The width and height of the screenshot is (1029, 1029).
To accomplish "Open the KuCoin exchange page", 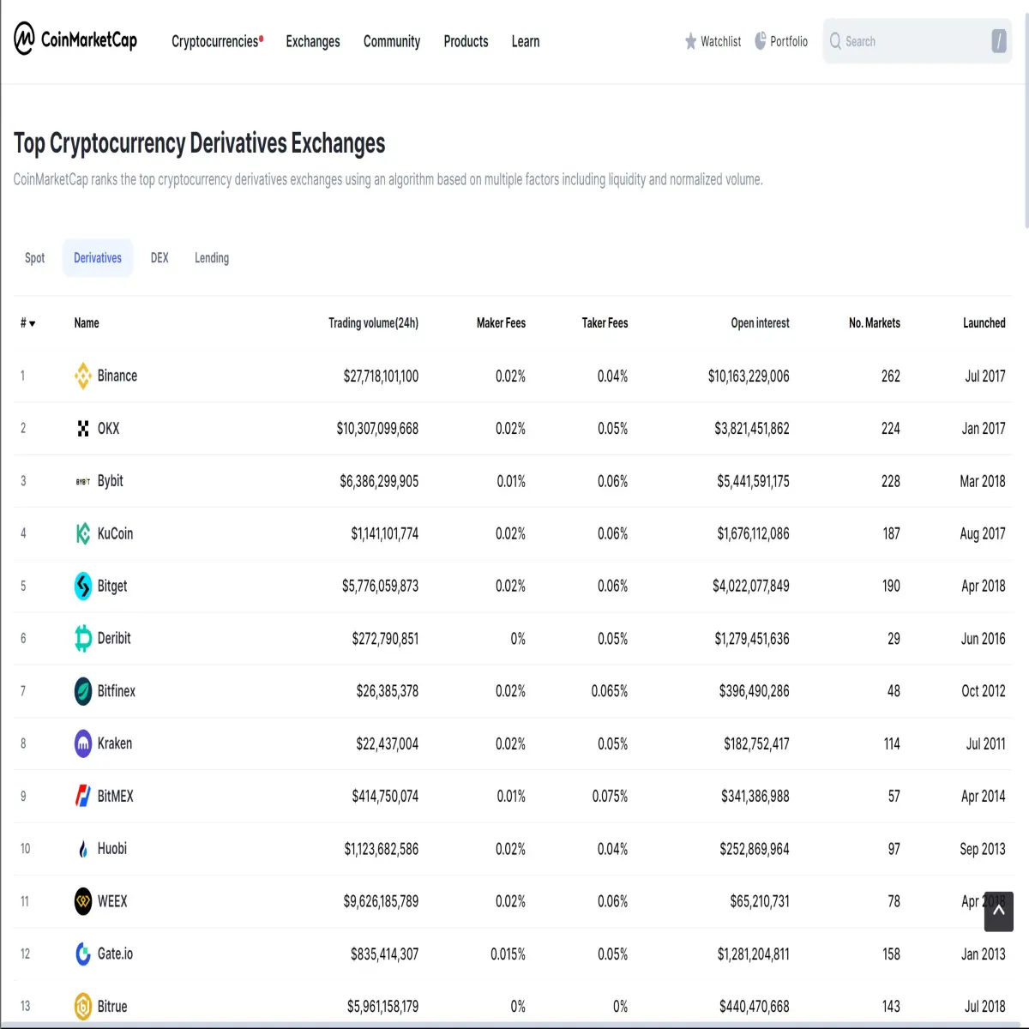I will tap(115, 533).
